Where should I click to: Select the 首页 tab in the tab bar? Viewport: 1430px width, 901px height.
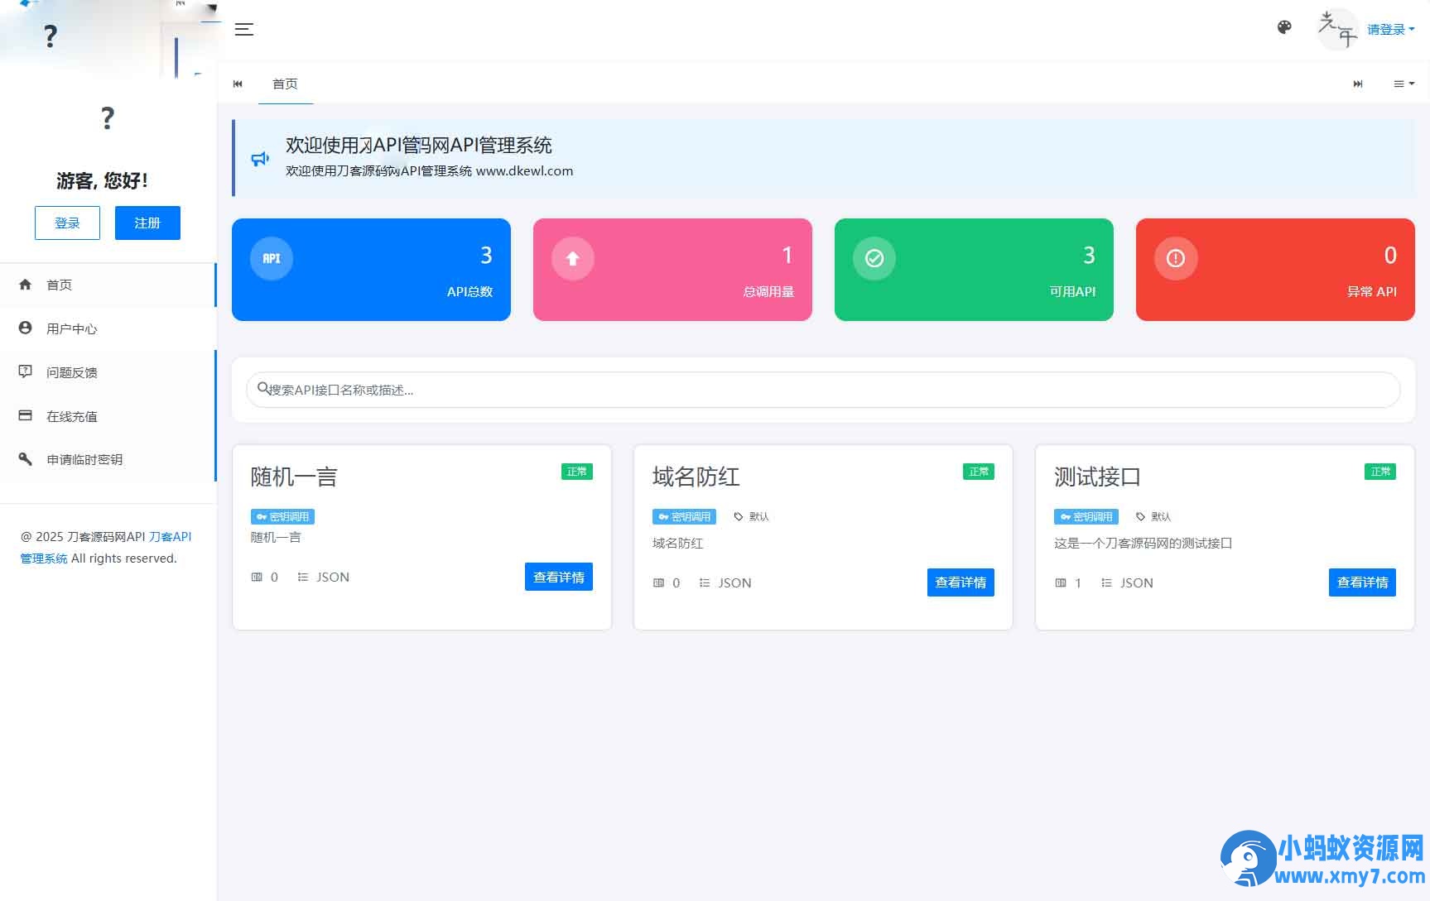285,84
